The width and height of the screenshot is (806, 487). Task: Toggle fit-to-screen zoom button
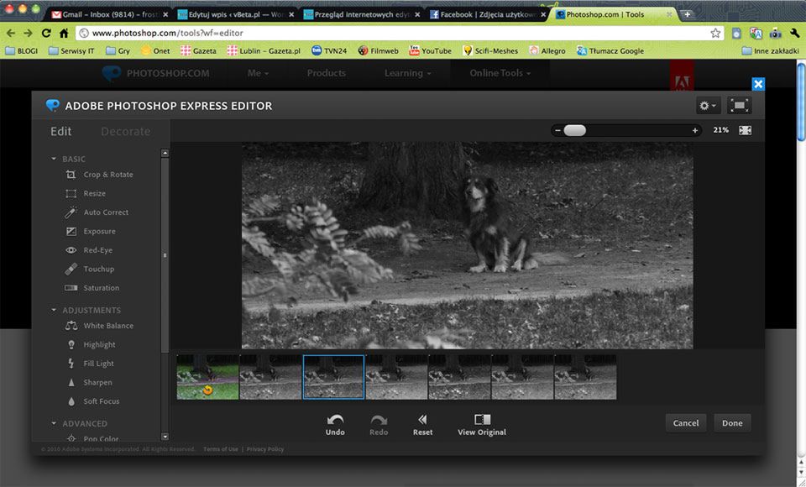pos(745,130)
